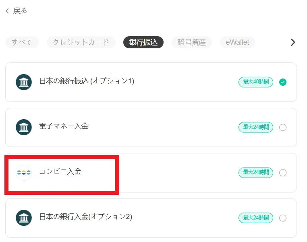This screenshot has width=307, height=242.
Task: Select the 日本の銀行振込 (オプション1) radio button
Action: 283,82
